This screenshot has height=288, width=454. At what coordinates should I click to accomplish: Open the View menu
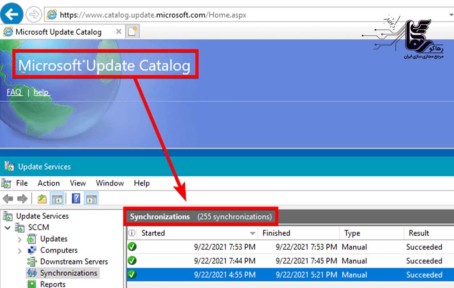[78, 183]
